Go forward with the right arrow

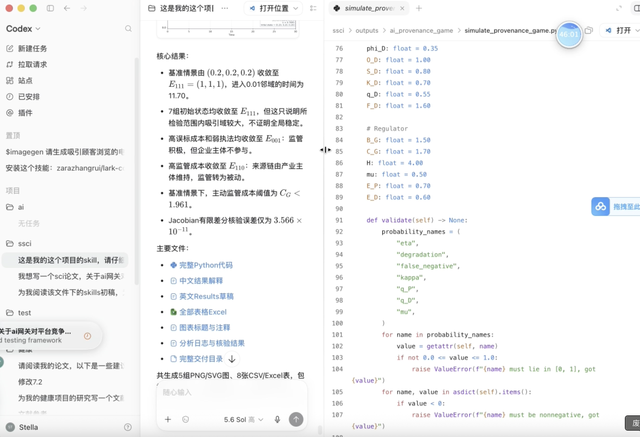pyautogui.click(x=83, y=8)
